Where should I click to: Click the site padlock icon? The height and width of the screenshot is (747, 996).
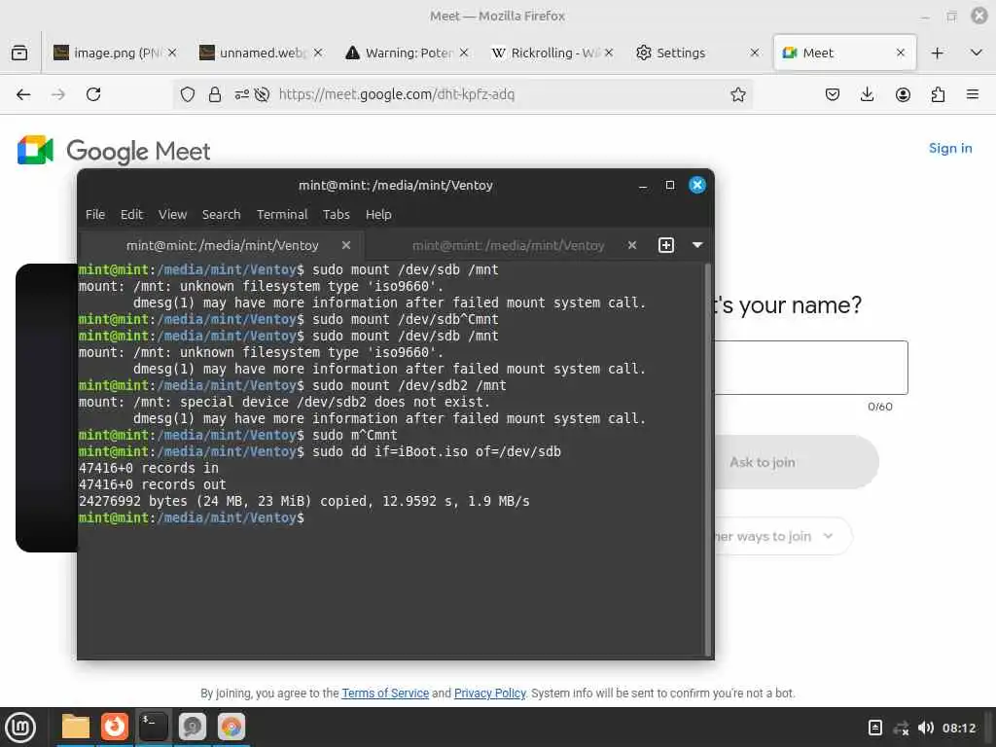coord(215,94)
